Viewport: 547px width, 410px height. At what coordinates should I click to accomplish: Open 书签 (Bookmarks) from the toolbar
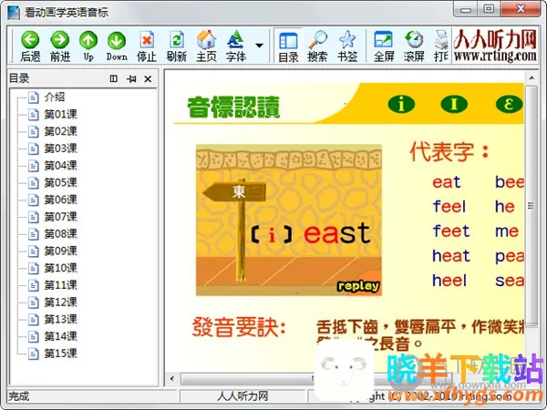point(346,46)
